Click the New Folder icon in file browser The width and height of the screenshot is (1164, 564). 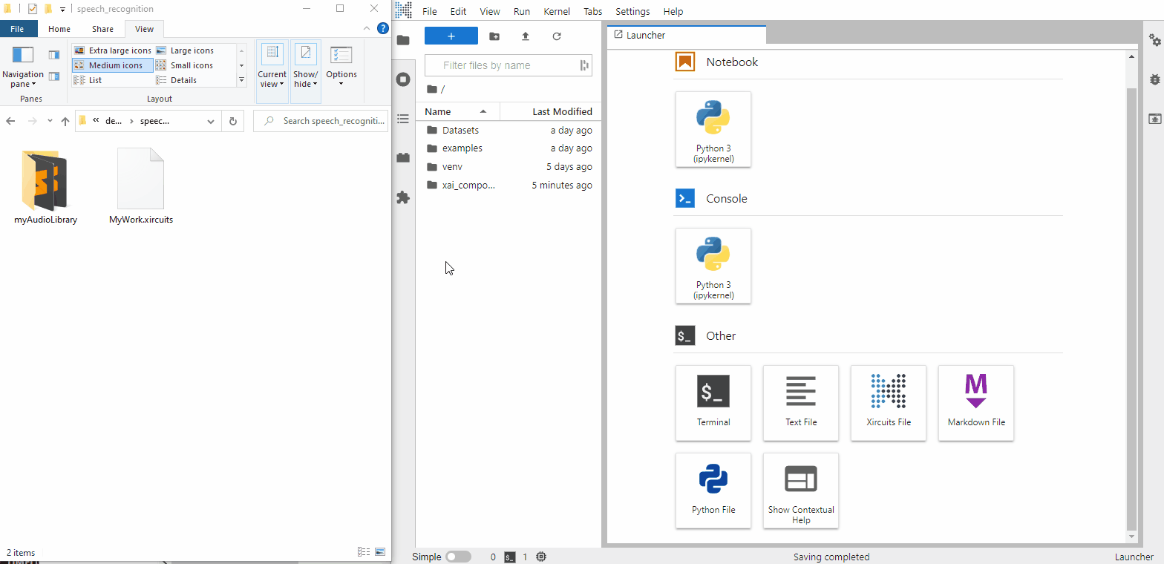494,36
